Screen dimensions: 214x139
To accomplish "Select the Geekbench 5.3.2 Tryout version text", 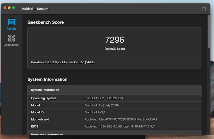I will [63, 62].
